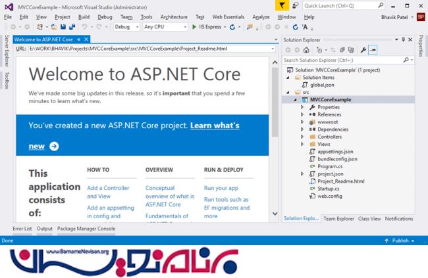
Task: Click the Quick Launch search box
Action: point(333,5)
